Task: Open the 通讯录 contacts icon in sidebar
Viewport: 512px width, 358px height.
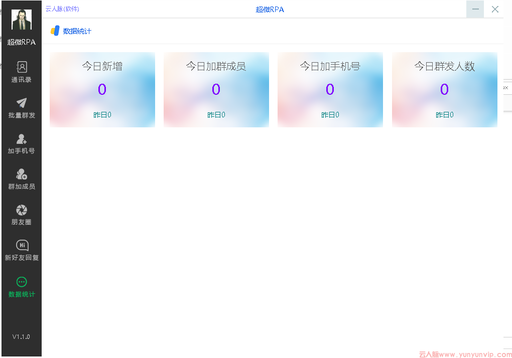Action: pyautogui.click(x=22, y=67)
